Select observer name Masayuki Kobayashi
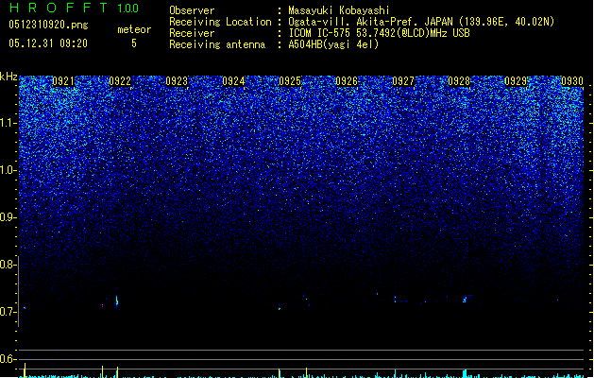The height and width of the screenshot is (378, 594). (339, 10)
